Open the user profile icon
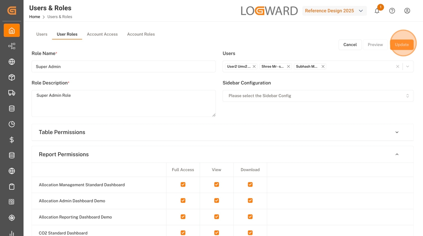The height and width of the screenshot is (236, 423). point(407,11)
